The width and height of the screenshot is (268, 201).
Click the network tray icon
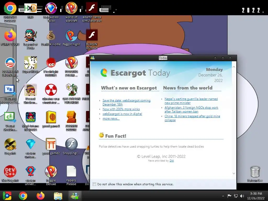coord(236,196)
